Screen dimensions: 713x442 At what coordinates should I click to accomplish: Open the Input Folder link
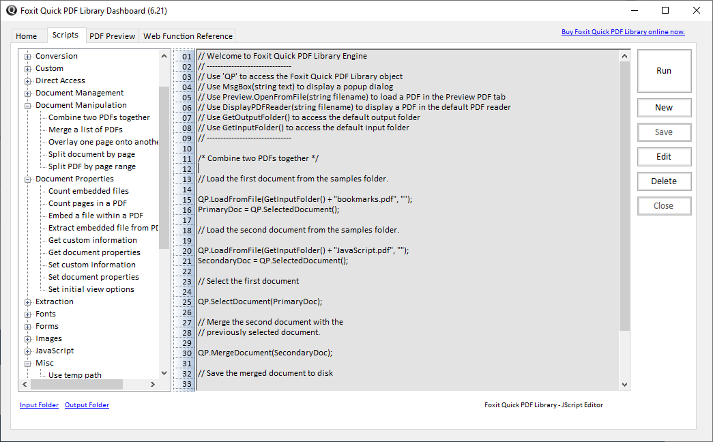[x=39, y=405]
